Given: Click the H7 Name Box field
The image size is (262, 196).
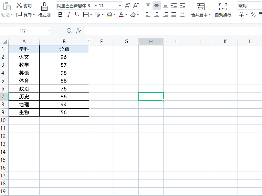Looking at the screenshot, I should pyautogui.click(x=23, y=31).
